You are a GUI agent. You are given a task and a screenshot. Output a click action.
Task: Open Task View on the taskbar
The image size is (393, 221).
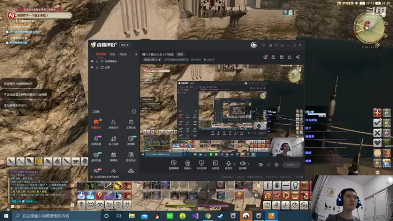click(118, 216)
